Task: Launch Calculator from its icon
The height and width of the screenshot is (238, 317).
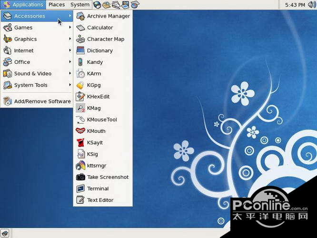Action: [80, 28]
